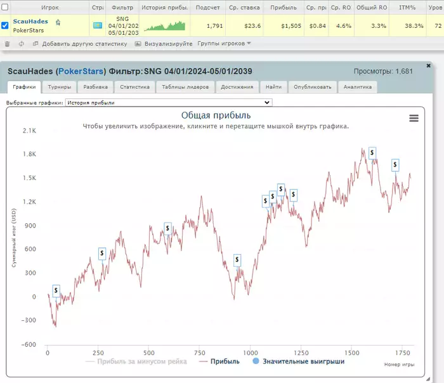Click the 3.3% total ROI value
Image resolution: width=444 pixels, height=383 pixels.
coord(379,26)
